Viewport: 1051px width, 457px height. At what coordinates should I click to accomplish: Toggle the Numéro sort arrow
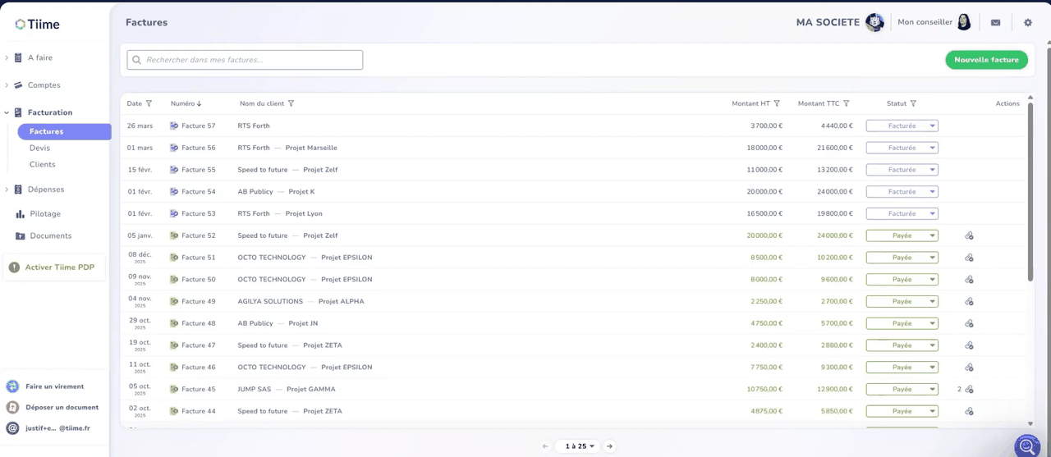(199, 104)
